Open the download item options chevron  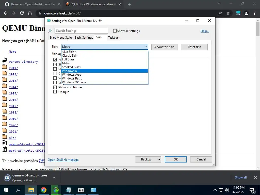[x=54, y=178]
